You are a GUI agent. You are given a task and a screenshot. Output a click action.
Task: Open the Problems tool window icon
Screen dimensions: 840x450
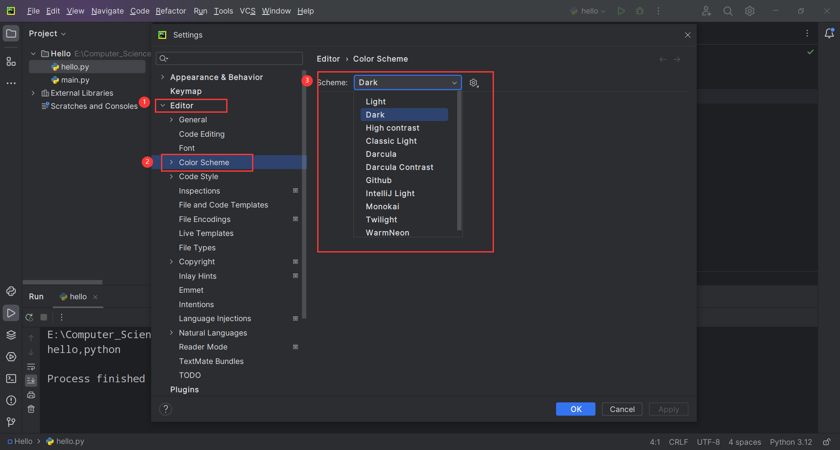[x=11, y=401]
